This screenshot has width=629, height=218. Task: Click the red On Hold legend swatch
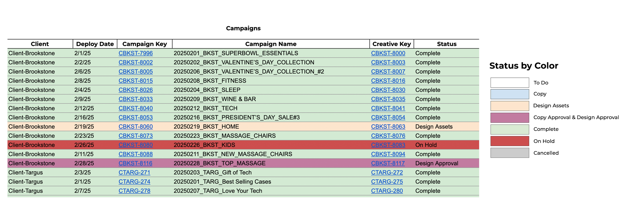pyautogui.click(x=510, y=141)
